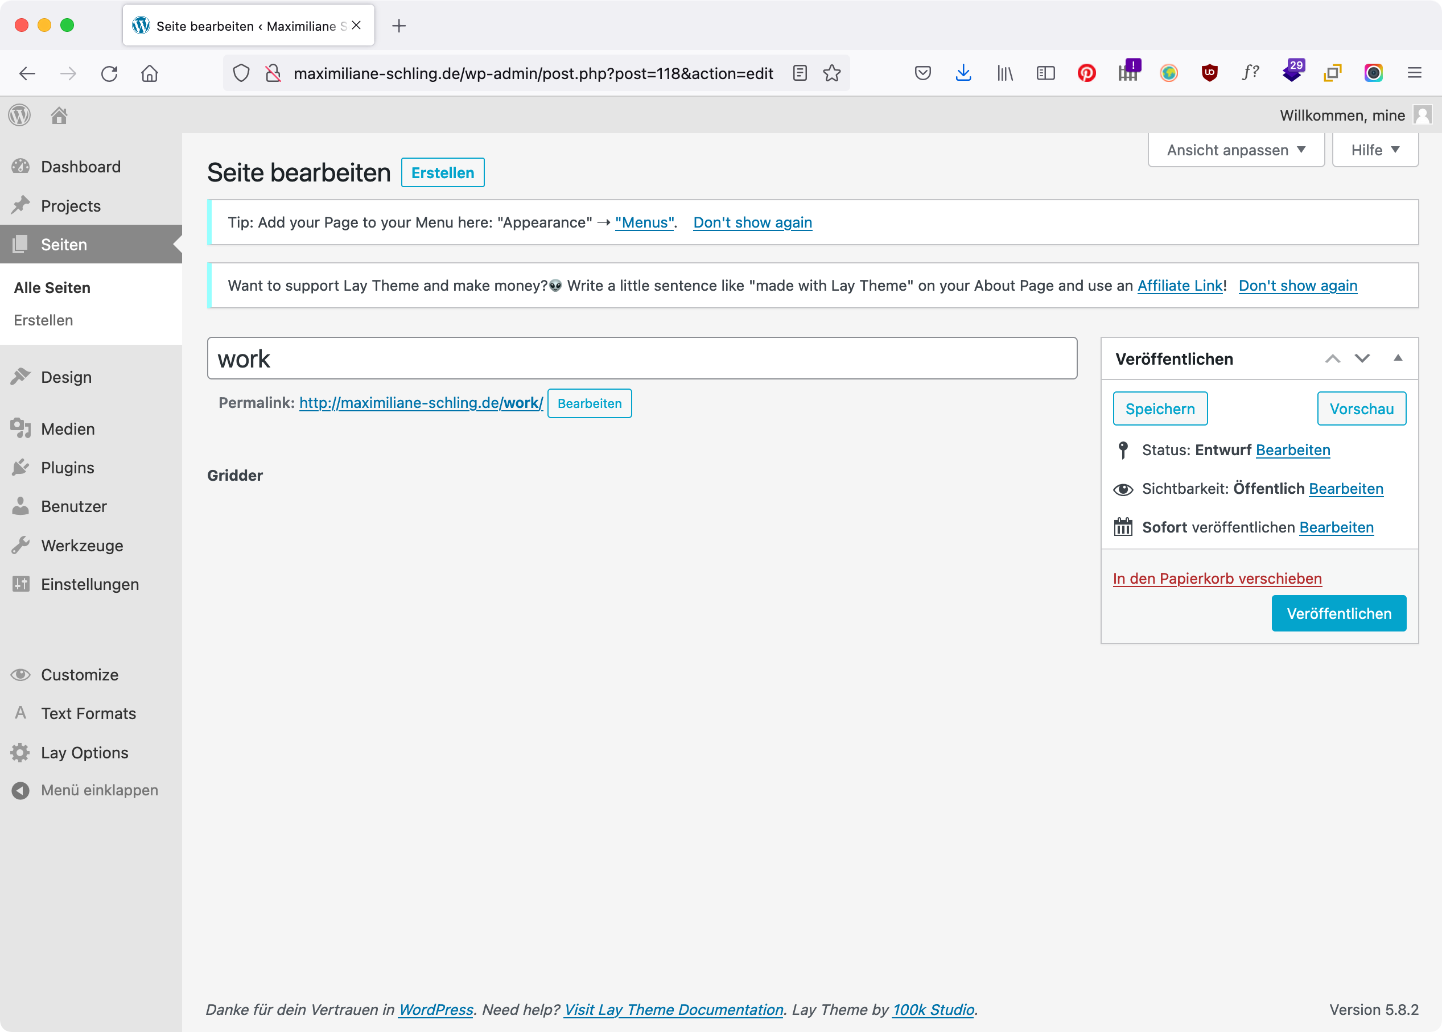Expand the Ansicht anpassen dropdown

point(1235,150)
